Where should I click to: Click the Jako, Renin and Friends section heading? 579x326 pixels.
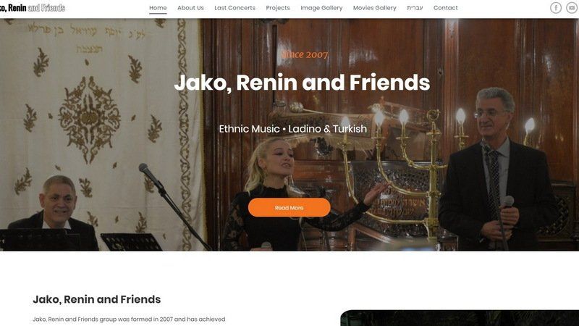click(x=97, y=299)
